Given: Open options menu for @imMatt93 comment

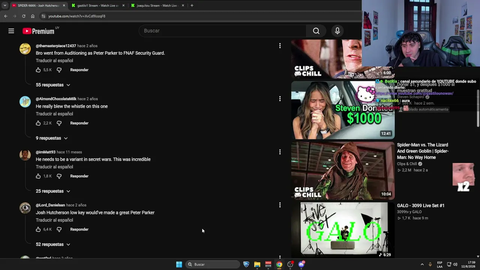Looking at the screenshot, I should pyautogui.click(x=280, y=152).
